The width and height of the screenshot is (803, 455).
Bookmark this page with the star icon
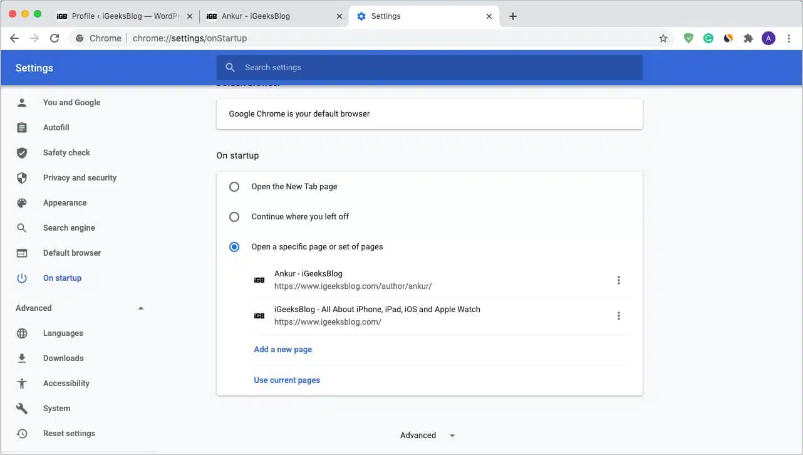[663, 38]
